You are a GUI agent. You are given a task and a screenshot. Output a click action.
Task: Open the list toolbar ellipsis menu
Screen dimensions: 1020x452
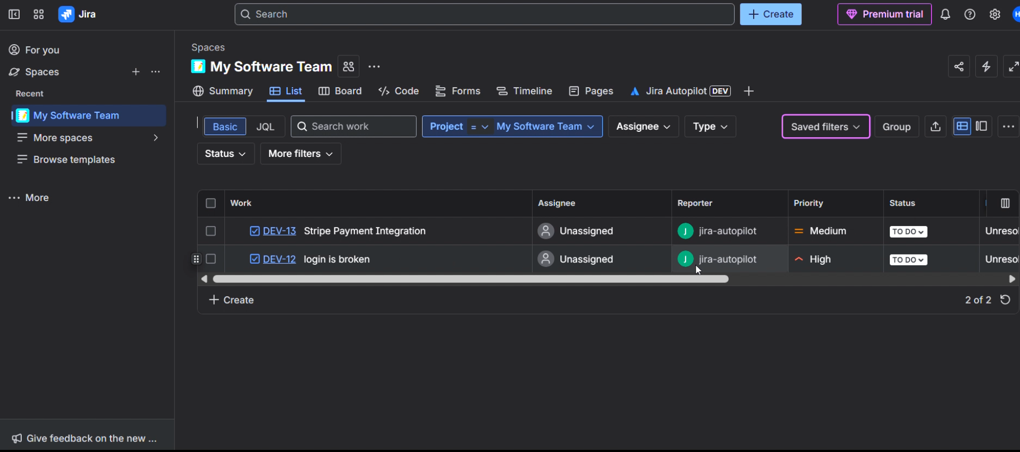pos(1008,127)
